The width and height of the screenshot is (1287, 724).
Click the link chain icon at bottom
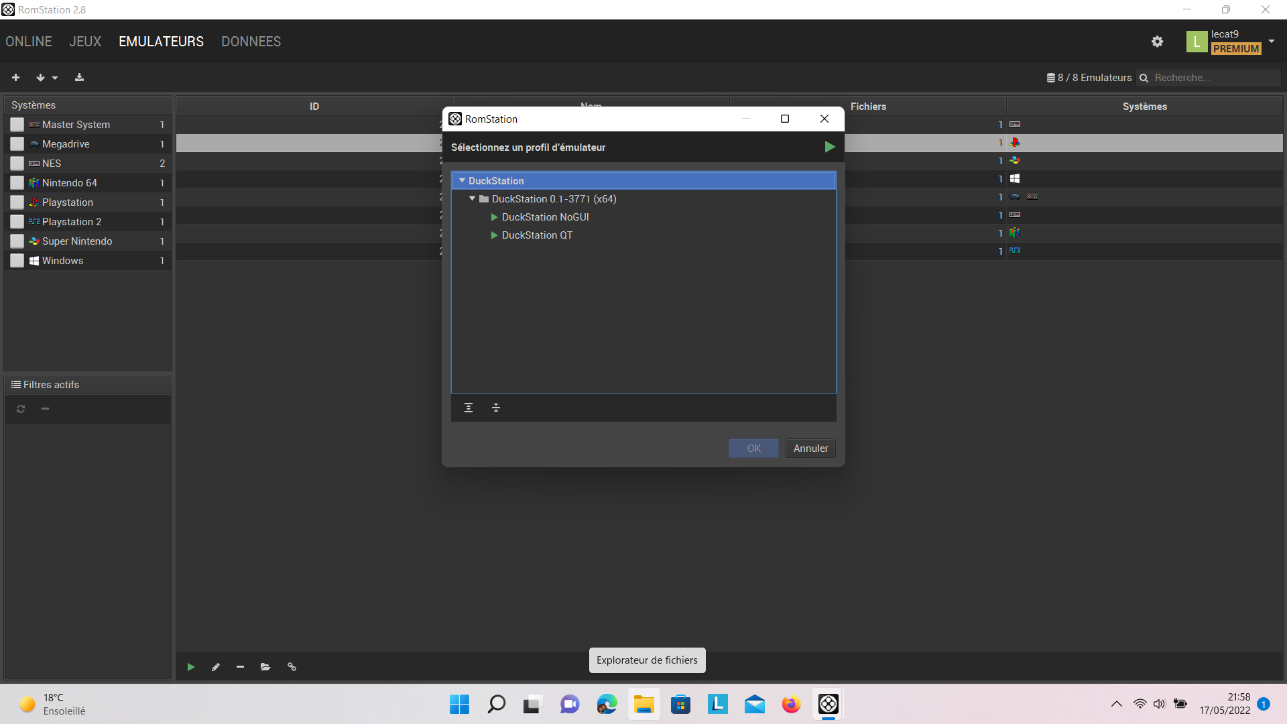click(292, 667)
